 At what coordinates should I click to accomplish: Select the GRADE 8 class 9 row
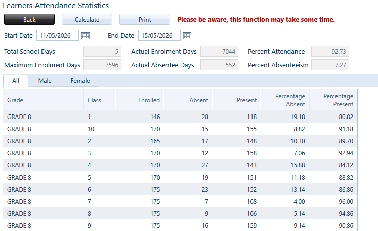click(x=180, y=225)
